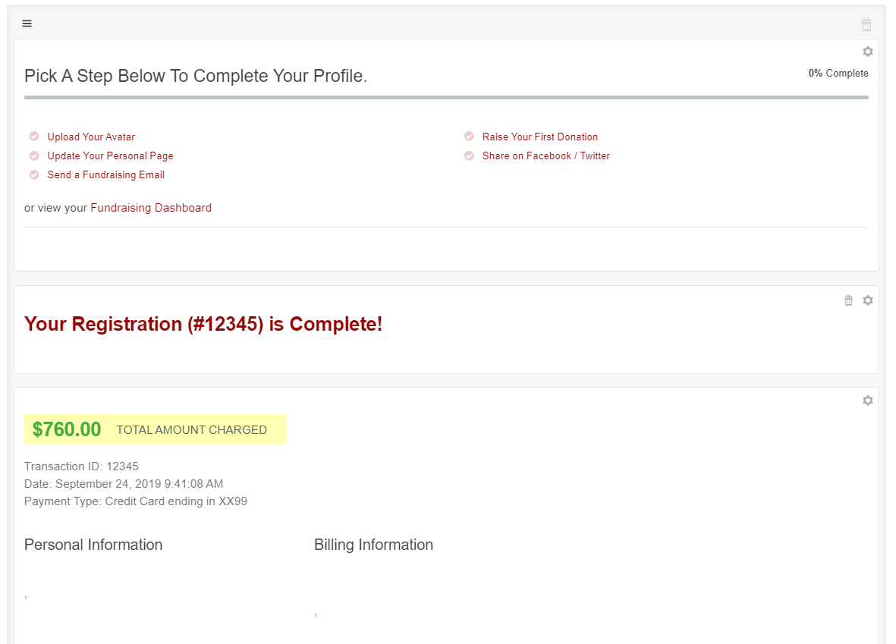Open gear settings for registration complete block
Screen dimensions: 896x644
click(x=867, y=300)
